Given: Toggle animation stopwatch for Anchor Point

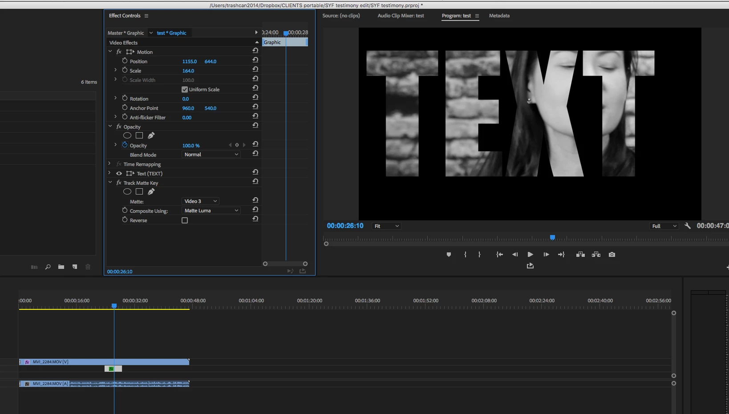Looking at the screenshot, I should 125,108.
